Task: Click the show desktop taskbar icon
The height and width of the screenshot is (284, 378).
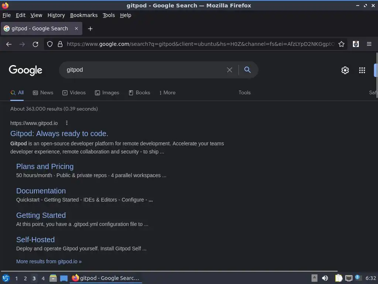Action: pos(63,278)
